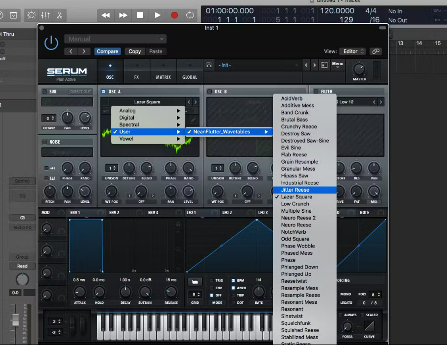Click the Copy button

(134, 51)
